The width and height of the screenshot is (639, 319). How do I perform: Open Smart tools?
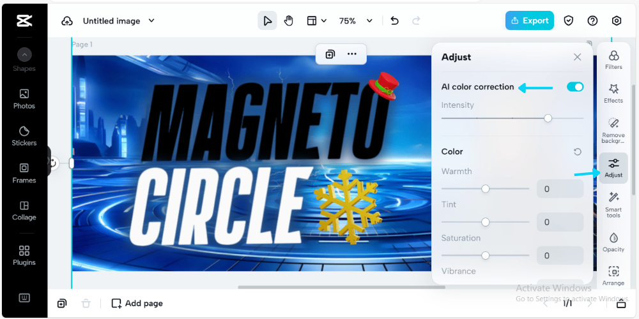pos(613,205)
